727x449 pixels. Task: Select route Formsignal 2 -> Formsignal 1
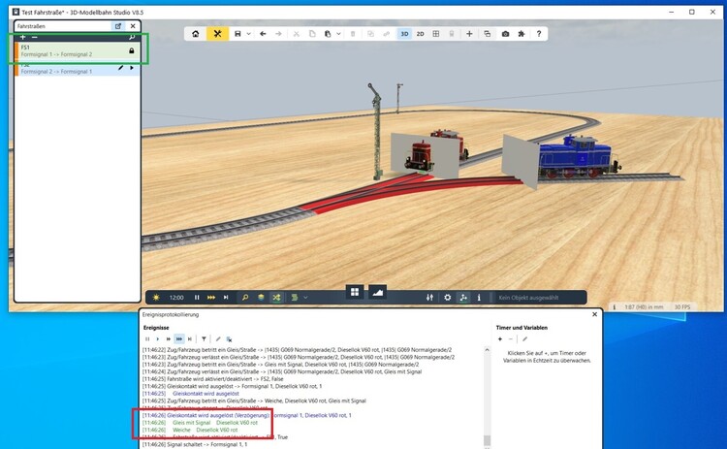tap(77, 69)
